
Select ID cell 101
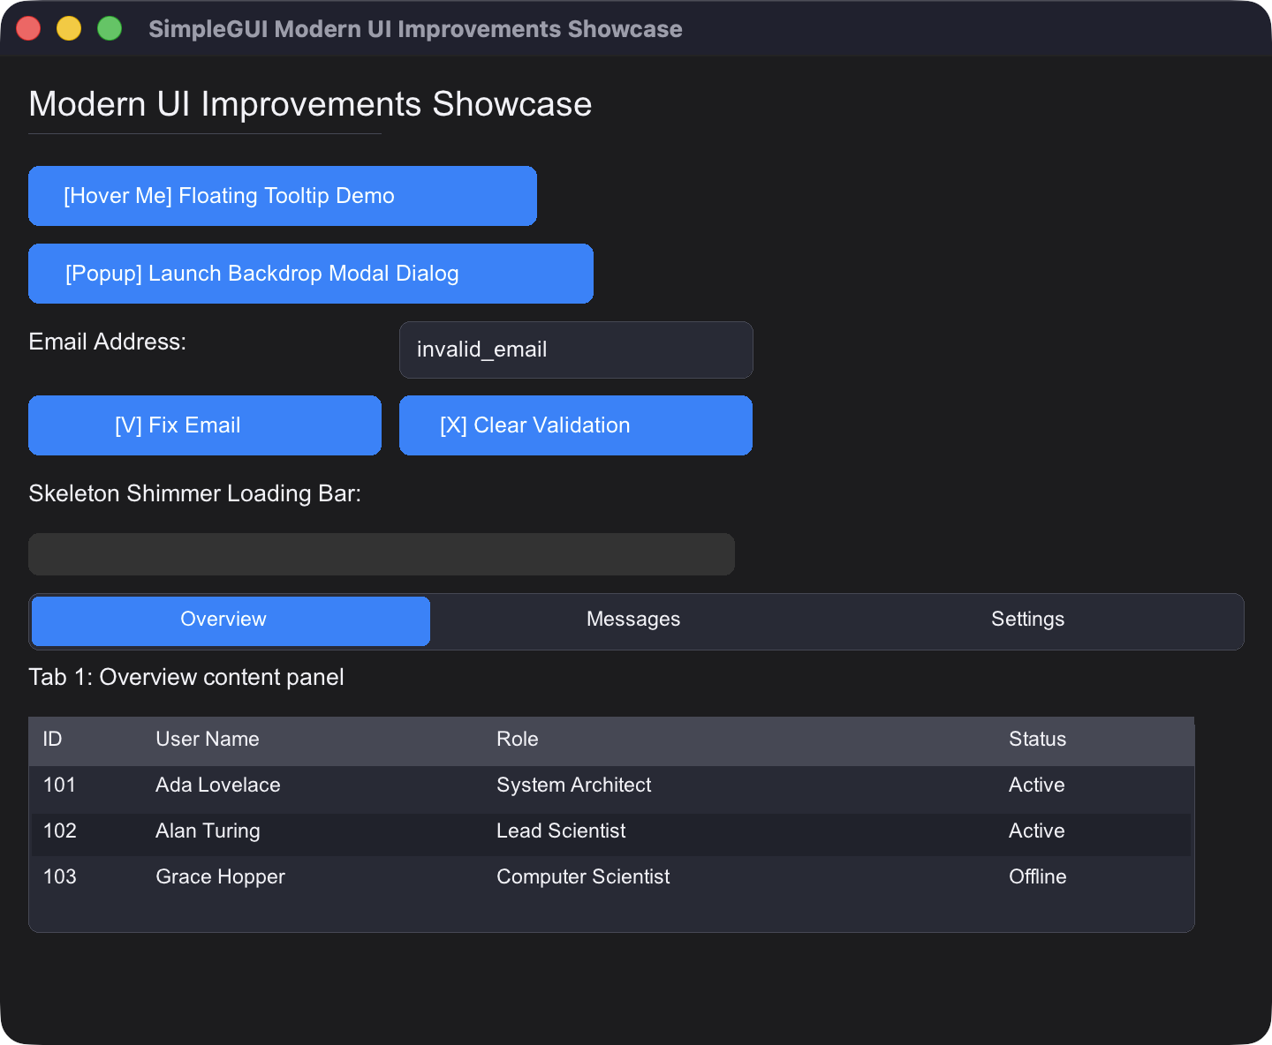[59, 786]
